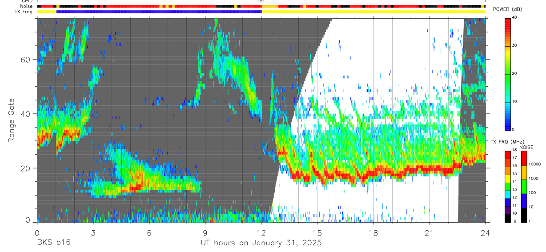
Task: Click the 21 hour tick on time axis
Action: (430, 233)
